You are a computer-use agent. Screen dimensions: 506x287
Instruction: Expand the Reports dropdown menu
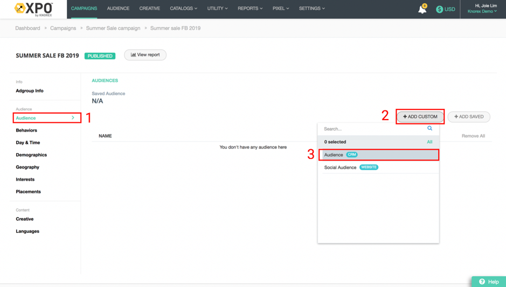pyautogui.click(x=250, y=9)
